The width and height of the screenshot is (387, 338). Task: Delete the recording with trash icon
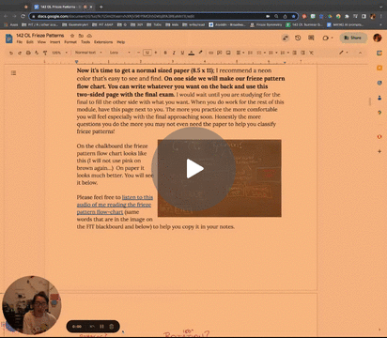pyautogui.click(x=111, y=327)
